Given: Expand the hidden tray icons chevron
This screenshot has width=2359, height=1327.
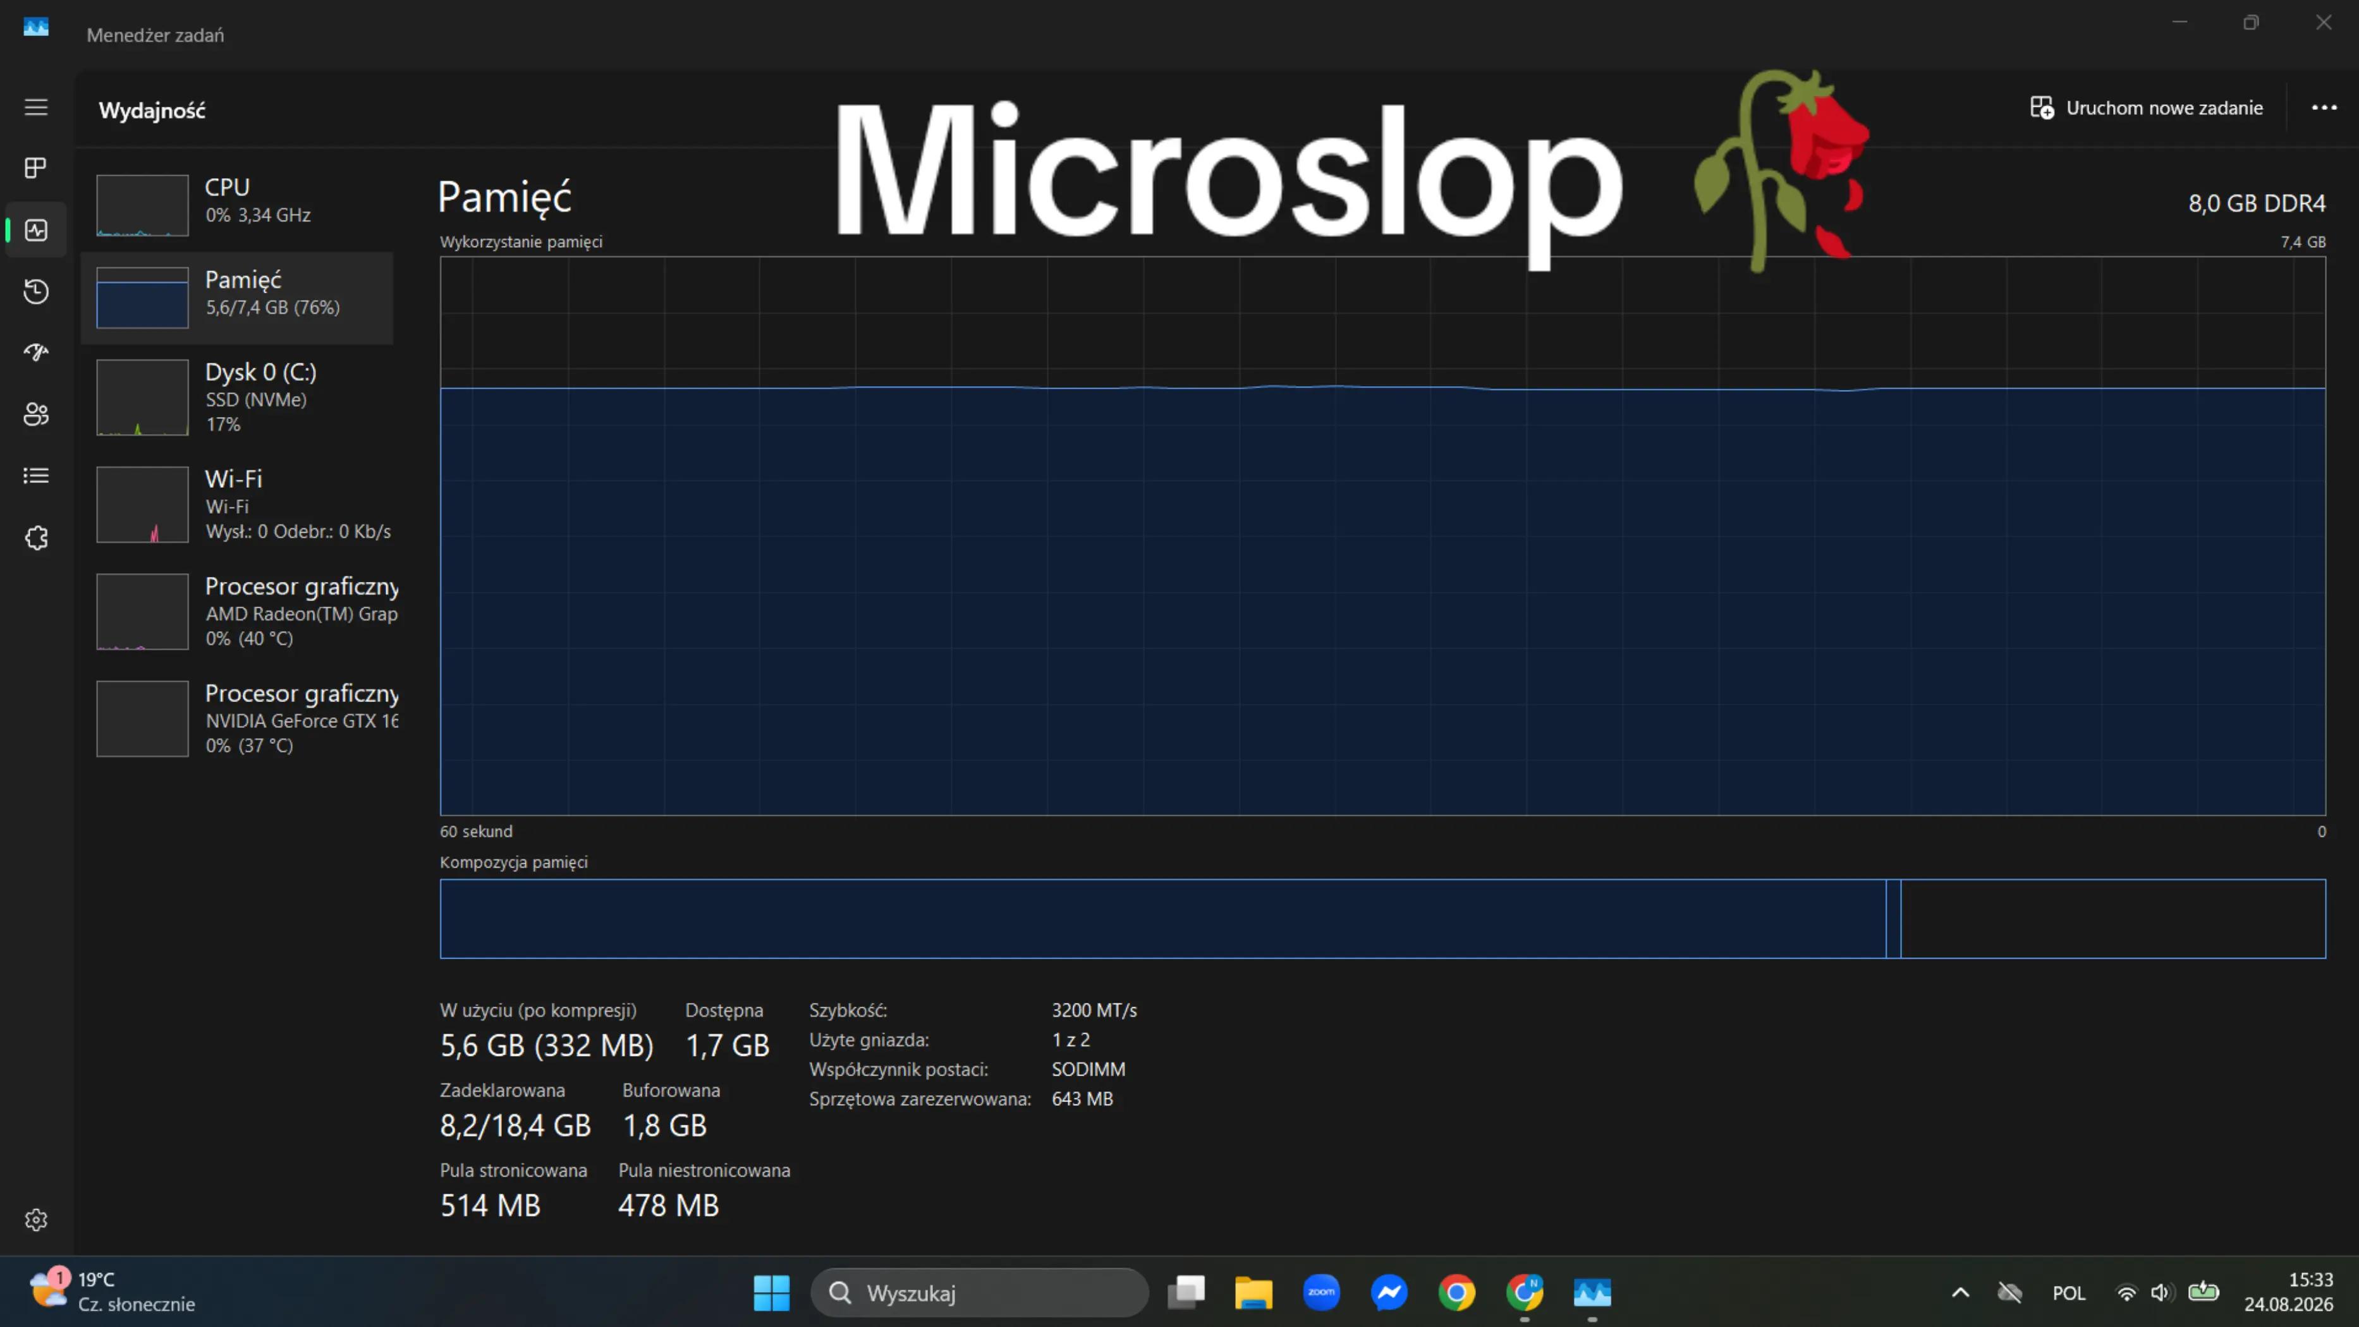Looking at the screenshot, I should [x=1961, y=1292].
